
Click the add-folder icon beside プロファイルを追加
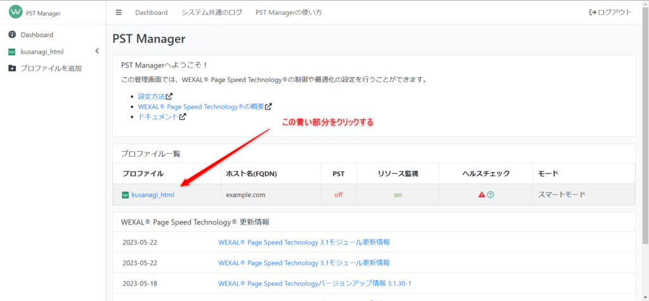click(x=12, y=68)
